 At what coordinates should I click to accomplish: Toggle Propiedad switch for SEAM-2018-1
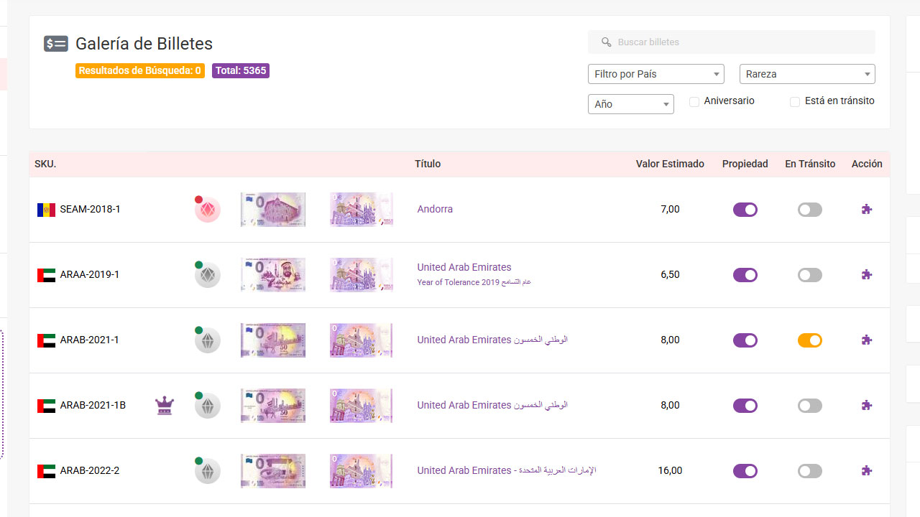[745, 210]
